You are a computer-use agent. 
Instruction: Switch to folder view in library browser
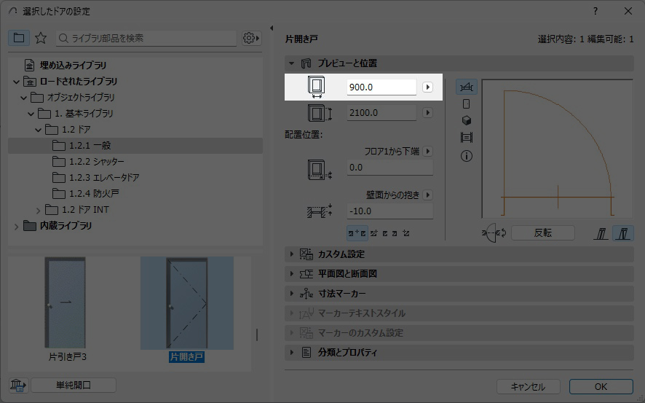tap(19, 38)
